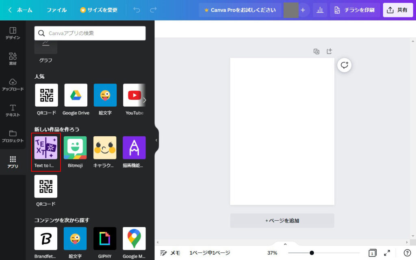Open the 絵文字 app under コンテンツを次から探す

(x=75, y=243)
